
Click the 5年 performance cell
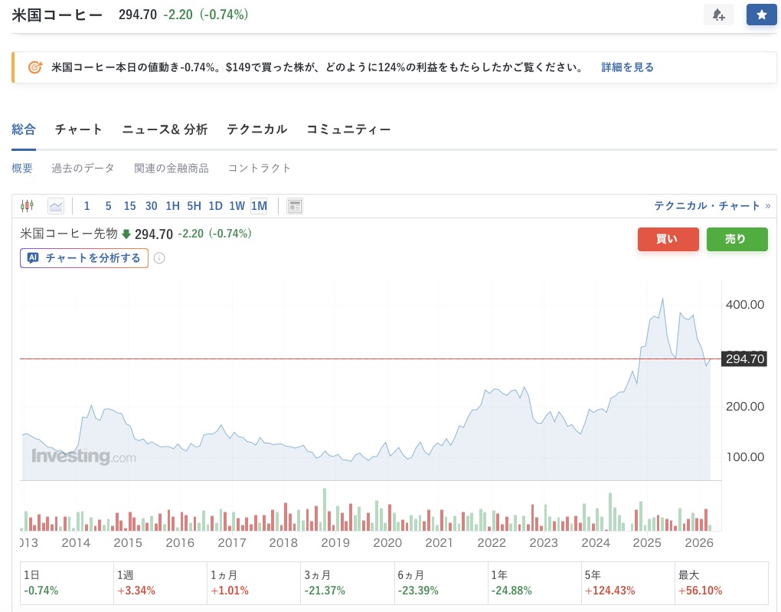(x=628, y=583)
